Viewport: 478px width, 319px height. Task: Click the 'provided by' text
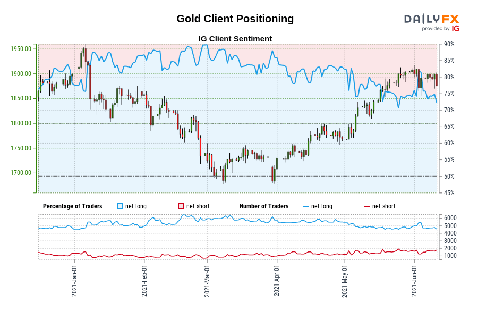click(436, 29)
